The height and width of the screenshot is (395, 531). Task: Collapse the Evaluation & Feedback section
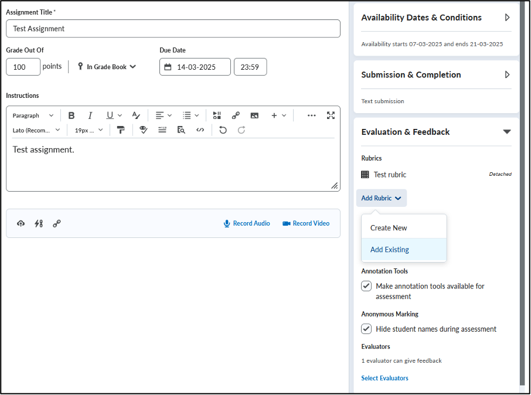(506, 132)
